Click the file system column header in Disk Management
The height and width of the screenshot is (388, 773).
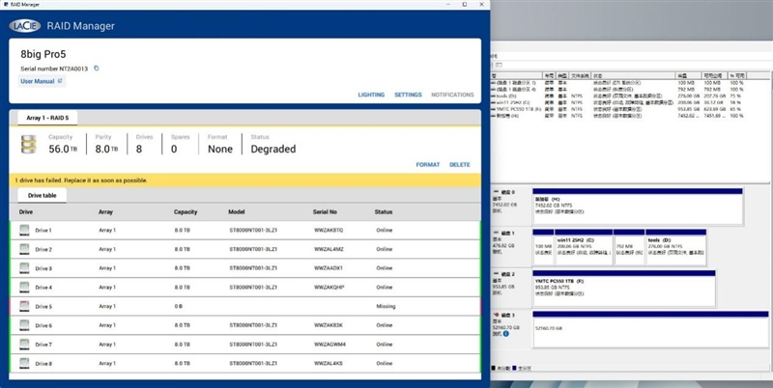(x=580, y=76)
